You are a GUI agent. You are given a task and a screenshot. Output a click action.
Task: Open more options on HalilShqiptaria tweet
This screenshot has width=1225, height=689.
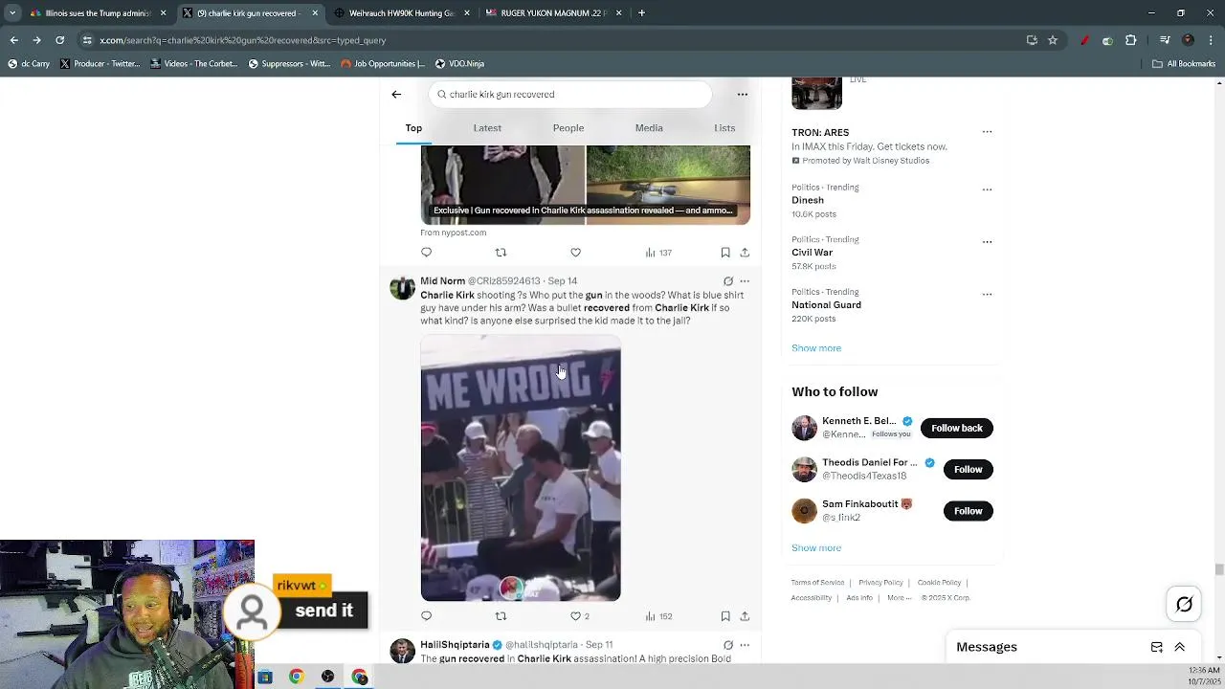point(745,645)
